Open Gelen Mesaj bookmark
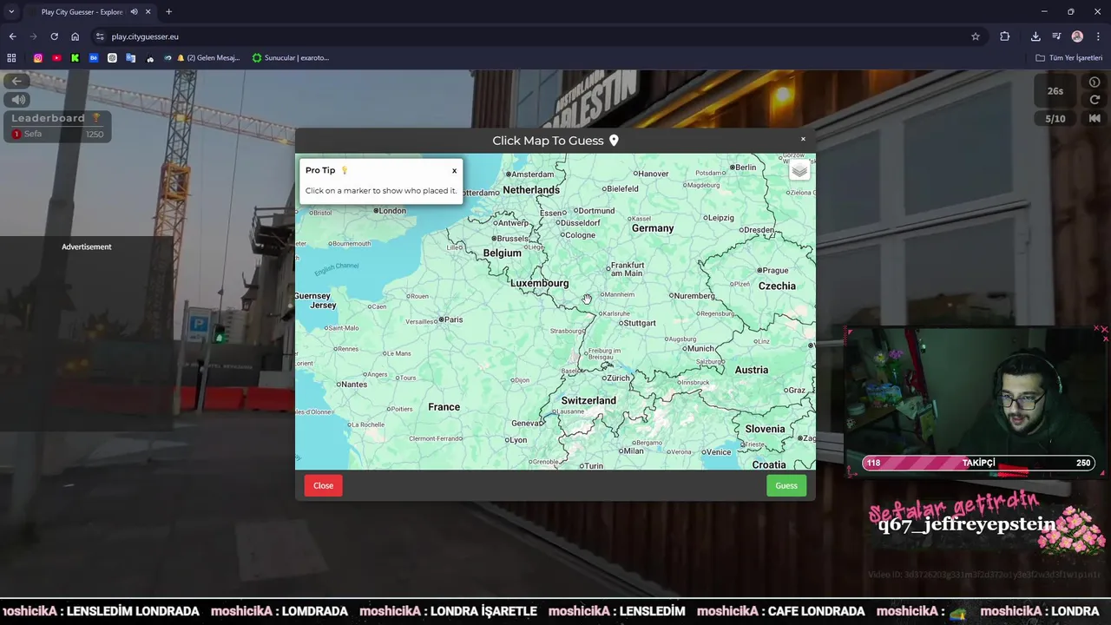This screenshot has height=625, width=1111. pos(207,58)
